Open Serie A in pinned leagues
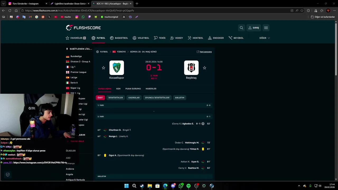 74,83
